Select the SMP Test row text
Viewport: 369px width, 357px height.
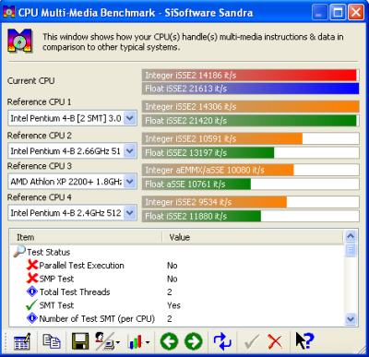(56, 279)
